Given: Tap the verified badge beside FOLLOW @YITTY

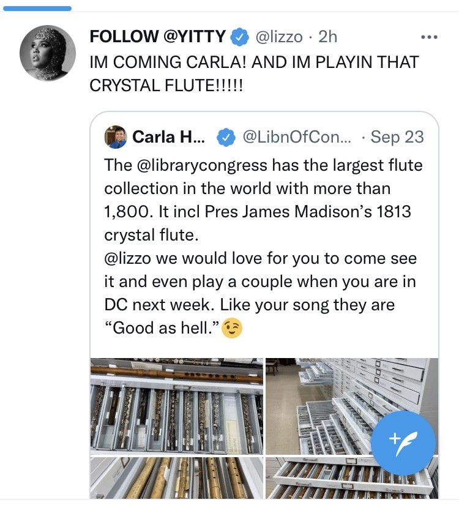Looking at the screenshot, I should pyautogui.click(x=239, y=37).
